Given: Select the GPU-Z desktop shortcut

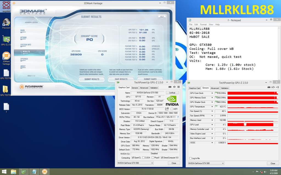Looking at the screenshot, I should pyautogui.click(x=6, y=40).
